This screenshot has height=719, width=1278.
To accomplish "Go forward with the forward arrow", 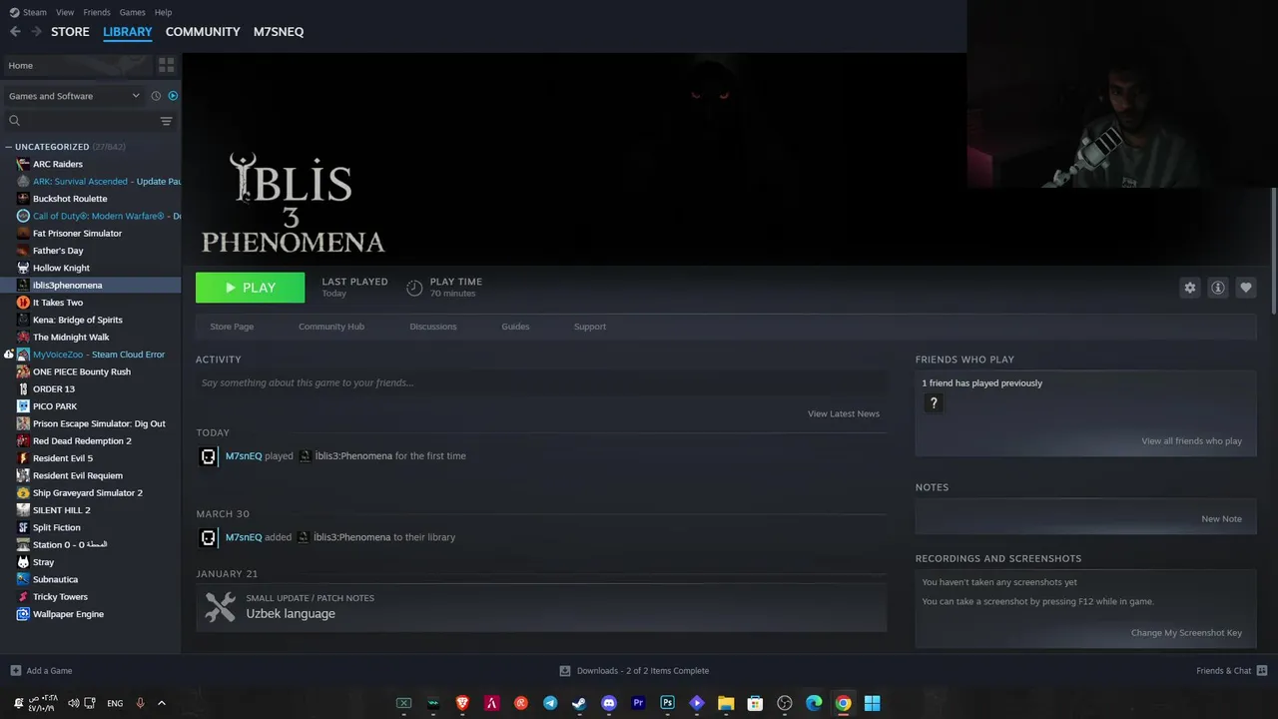I will point(37,32).
